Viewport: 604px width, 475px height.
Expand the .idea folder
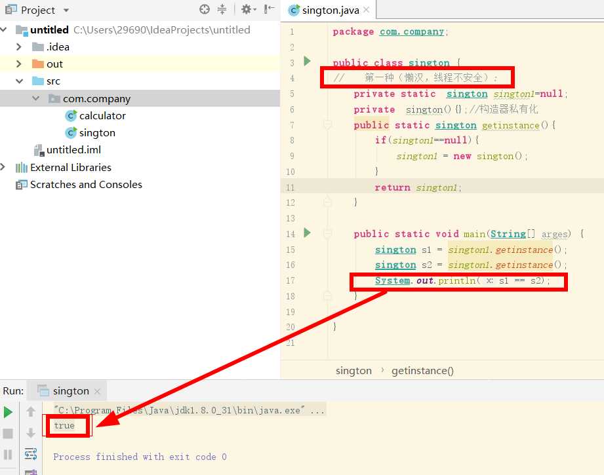click(18, 47)
